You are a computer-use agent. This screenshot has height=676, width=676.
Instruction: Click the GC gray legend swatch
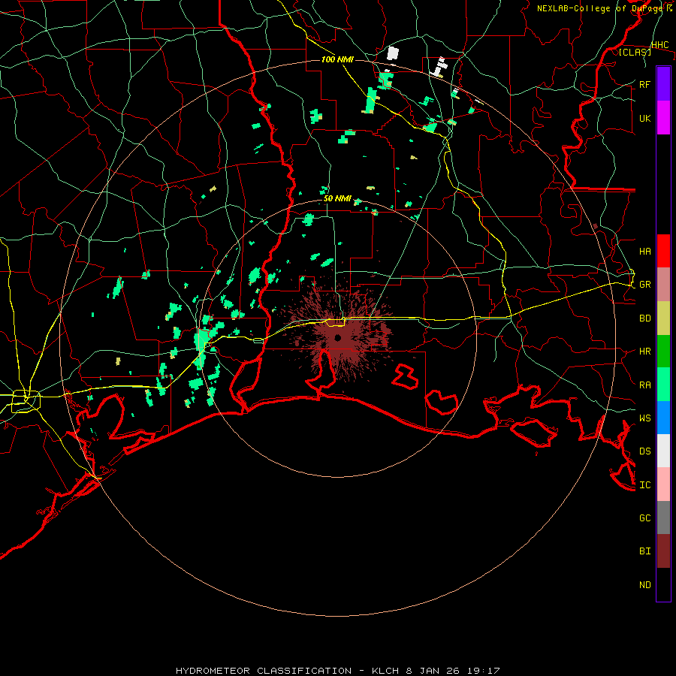pos(663,518)
